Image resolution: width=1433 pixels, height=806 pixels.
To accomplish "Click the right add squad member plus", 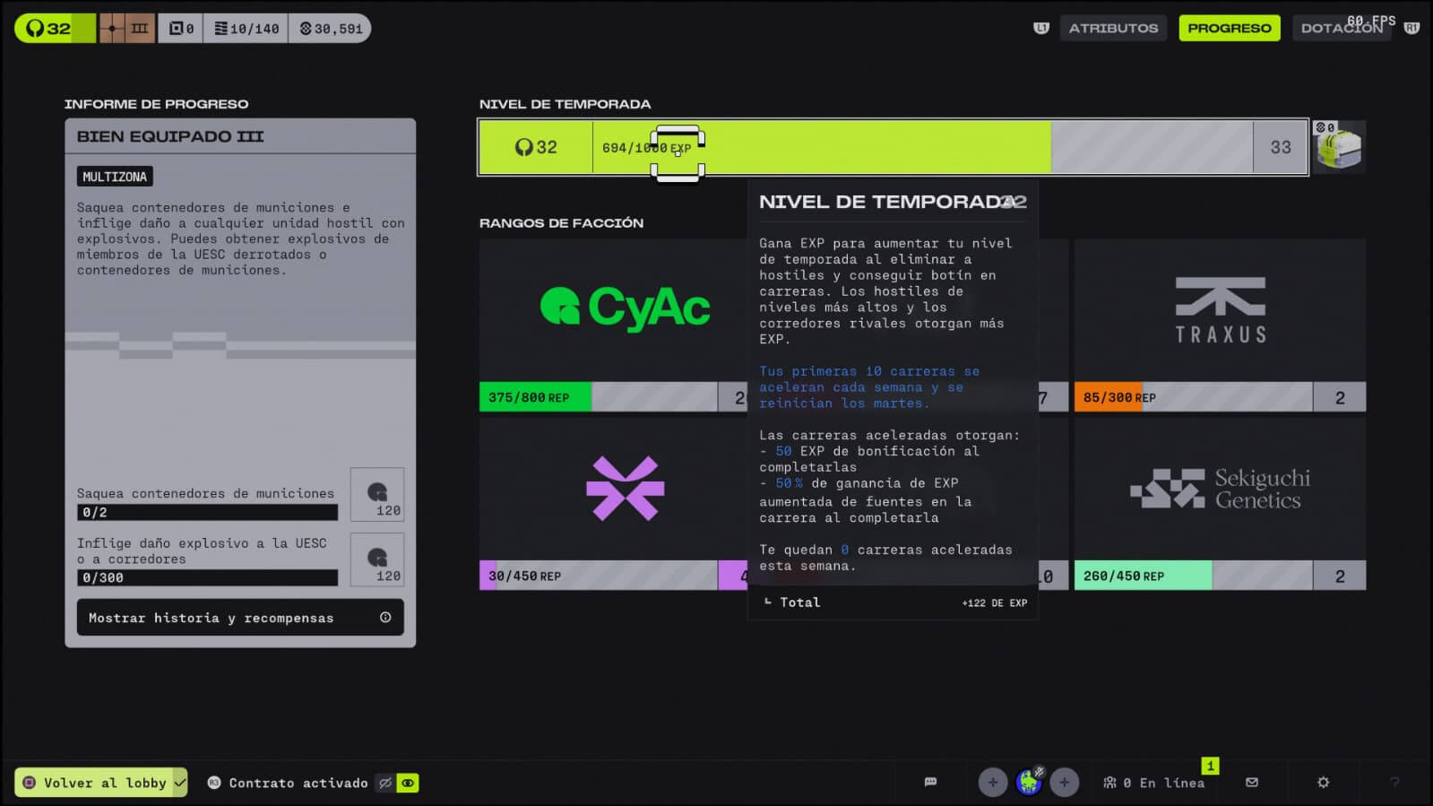I will point(1064,783).
